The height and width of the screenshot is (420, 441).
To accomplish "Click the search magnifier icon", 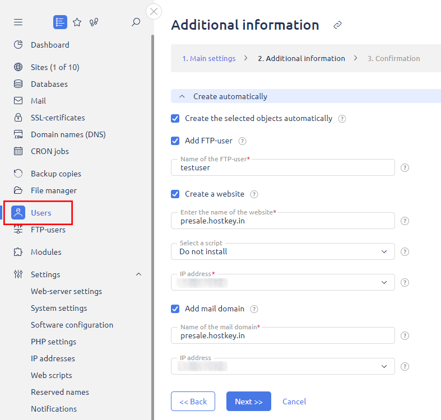I will tap(136, 22).
